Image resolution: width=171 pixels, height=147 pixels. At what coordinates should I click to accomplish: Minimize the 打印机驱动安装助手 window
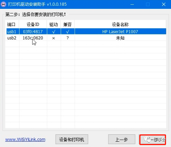point(132,4)
